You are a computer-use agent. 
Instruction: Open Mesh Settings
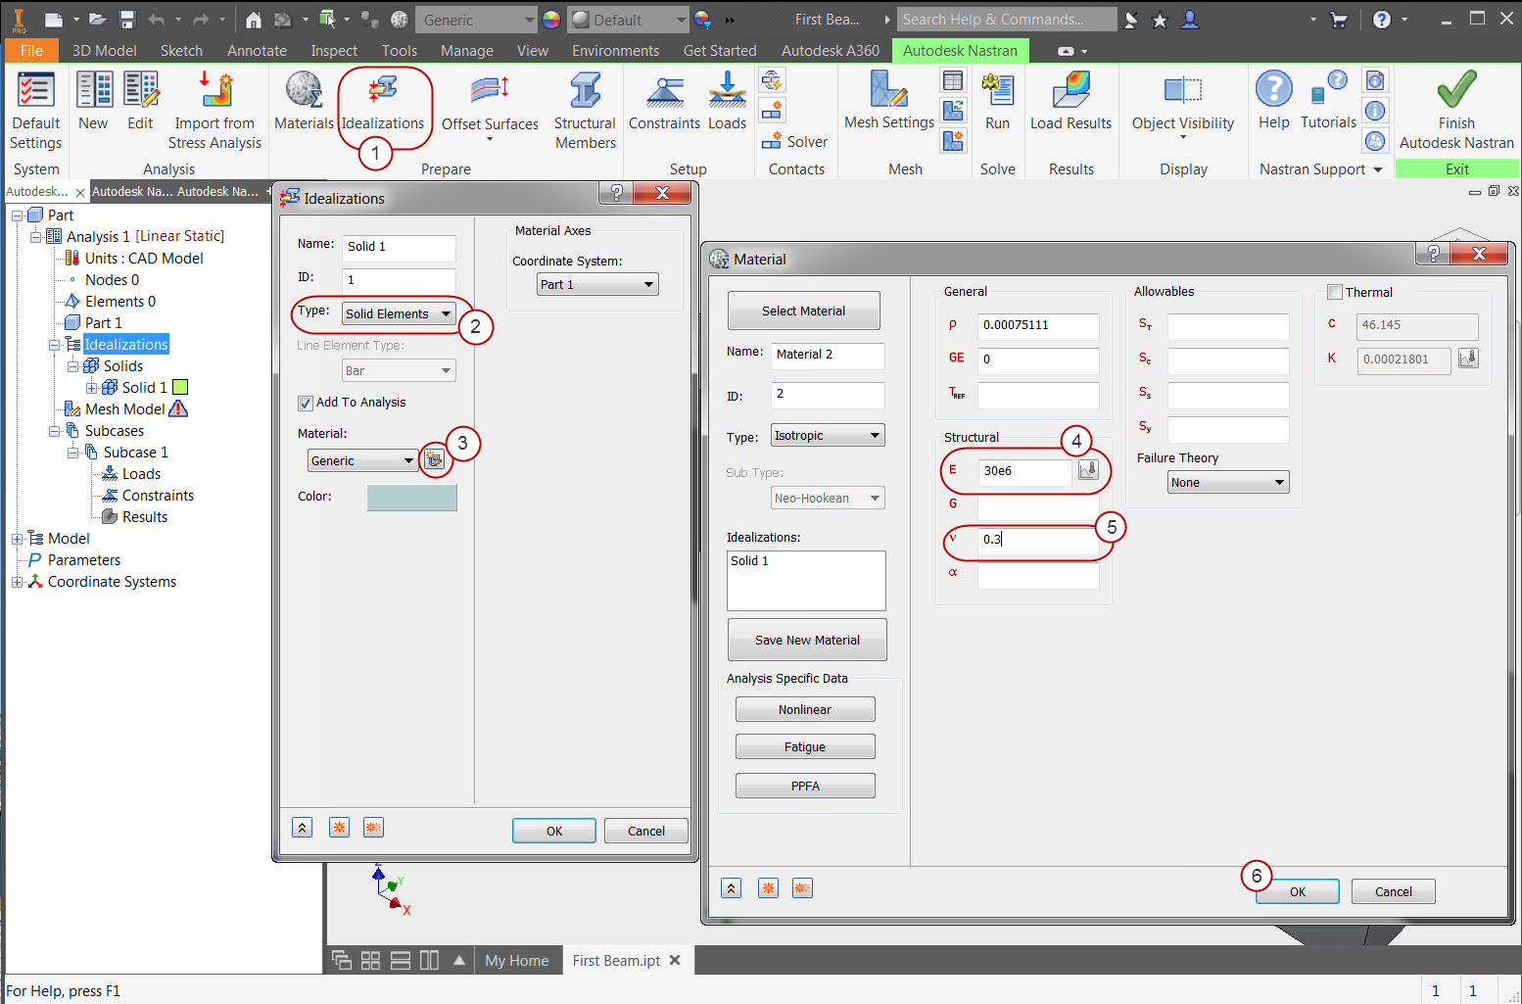889,102
